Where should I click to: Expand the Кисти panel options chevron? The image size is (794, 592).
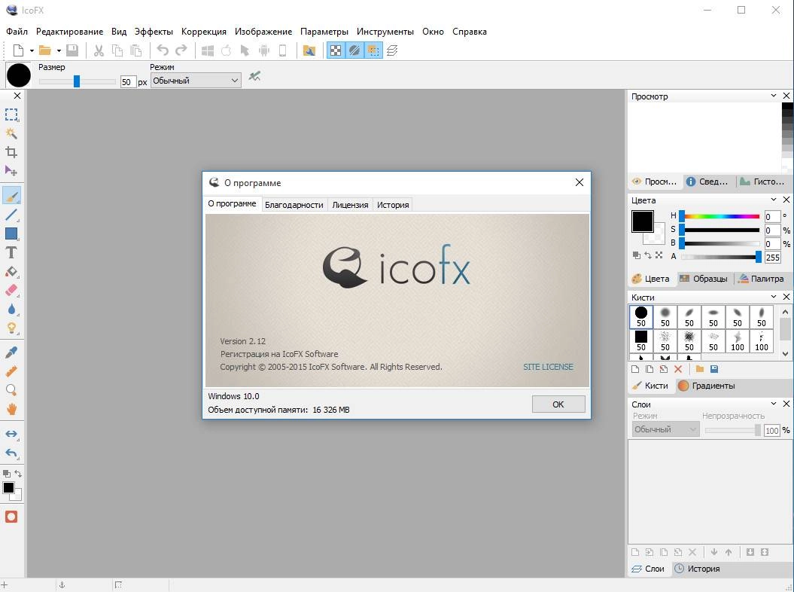tap(773, 297)
